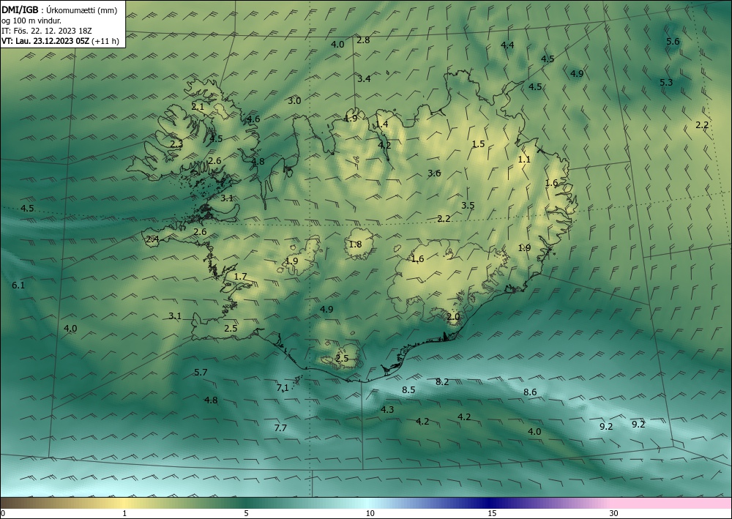Click the 1.1 value on the map
Image resolution: width=732 pixels, height=519 pixels.
coord(524,160)
